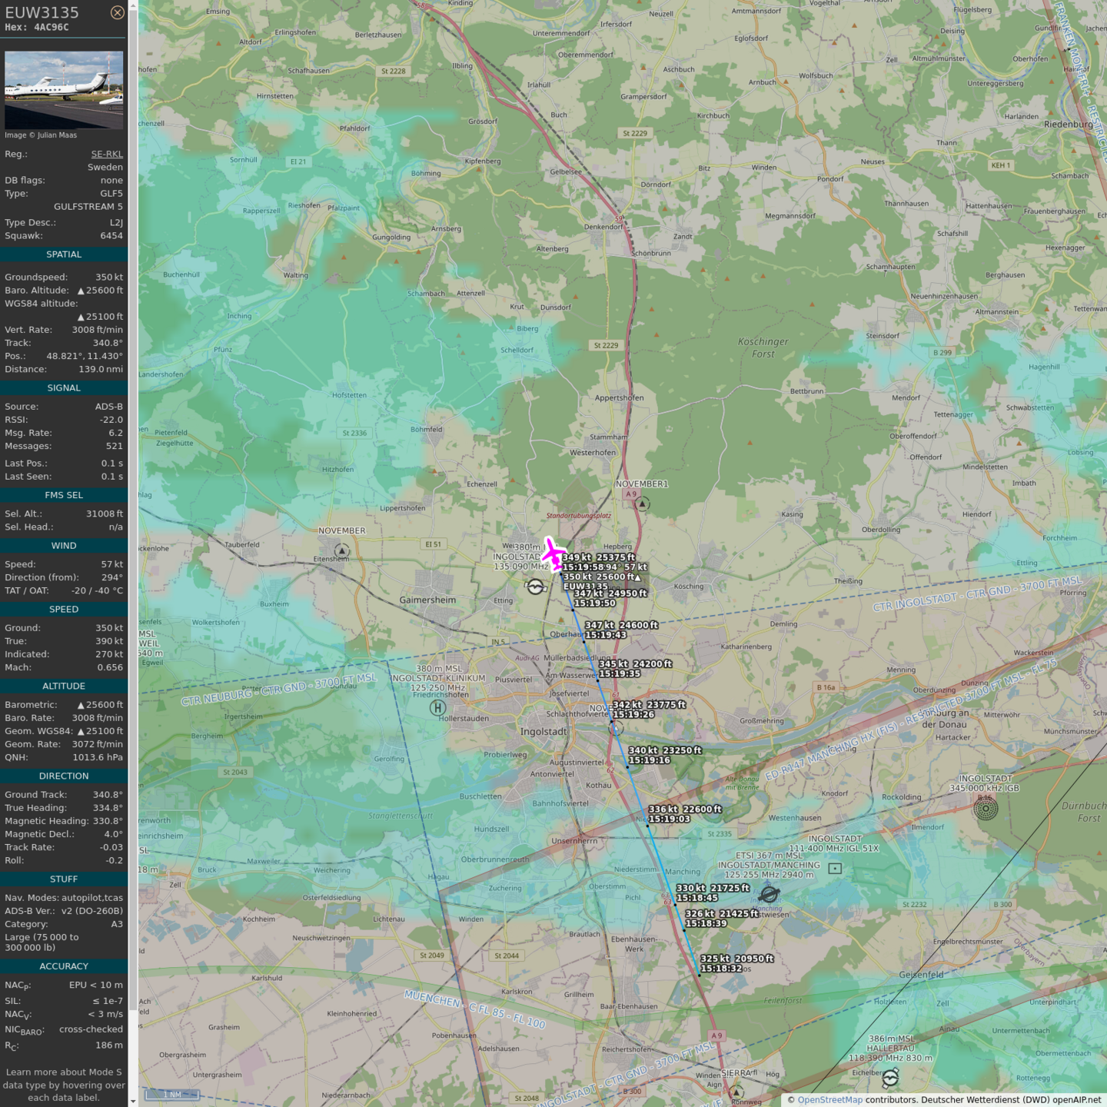1107x1107 pixels.
Task: Click the EUW3135 callsign heading
Action: (x=42, y=12)
